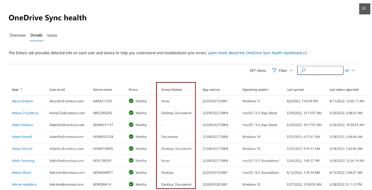
Task: Click app version 22.060.0320.0001
Action: [x=215, y=184]
